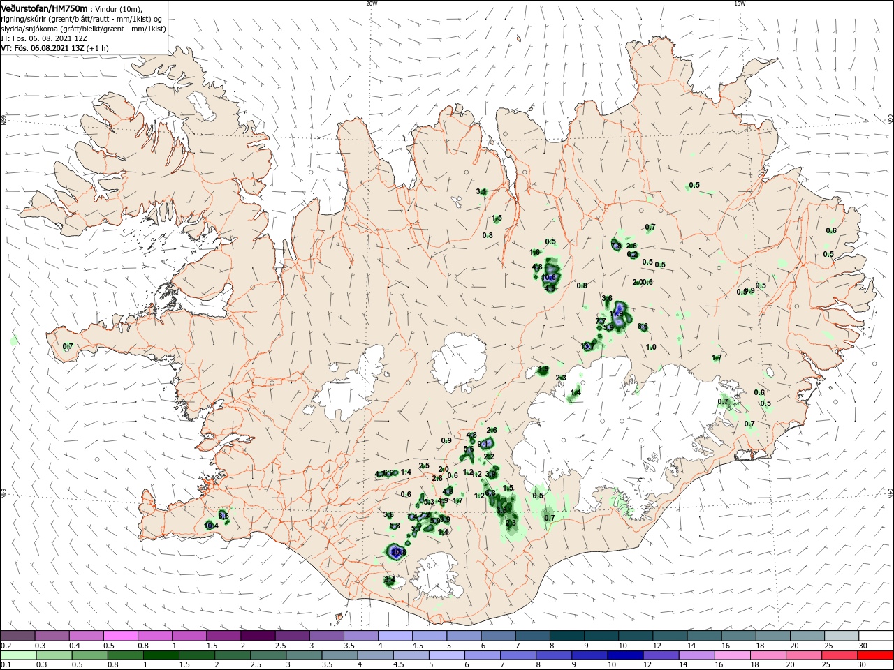Click the 7.7 precipitation value
The image size is (894, 670).
pos(601,321)
